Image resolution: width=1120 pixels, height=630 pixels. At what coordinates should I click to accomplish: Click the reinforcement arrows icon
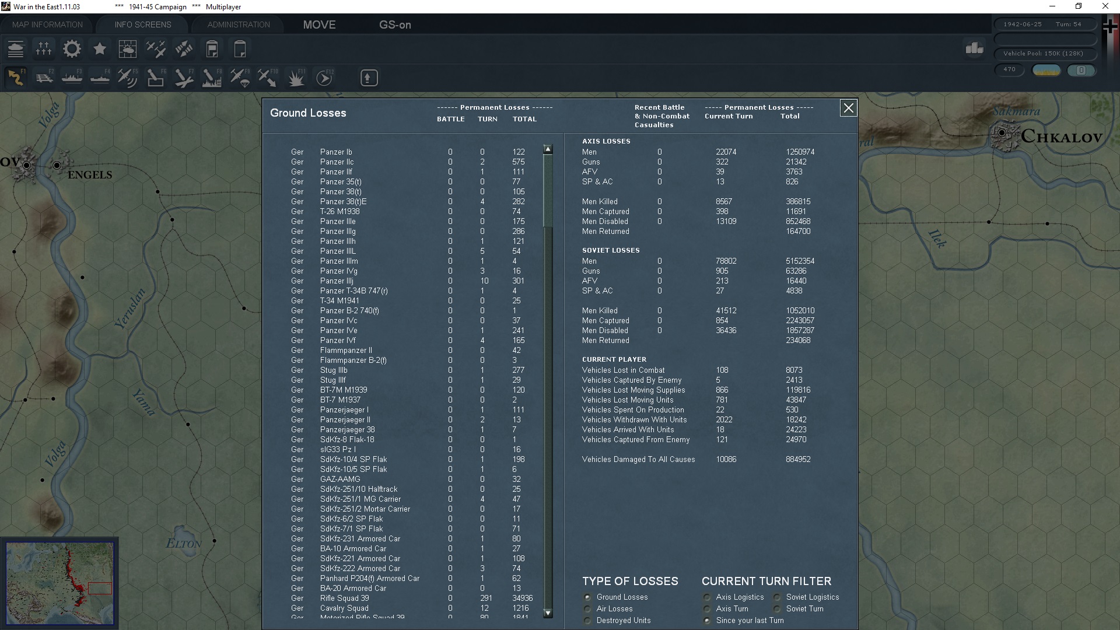[184, 49]
